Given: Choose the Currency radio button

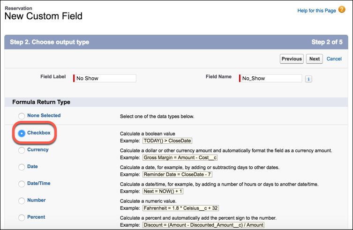Looking at the screenshot, I should 22,150.
